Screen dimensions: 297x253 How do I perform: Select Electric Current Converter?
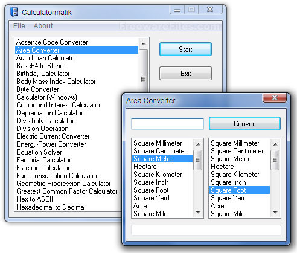pyautogui.click(x=68, y=136)
